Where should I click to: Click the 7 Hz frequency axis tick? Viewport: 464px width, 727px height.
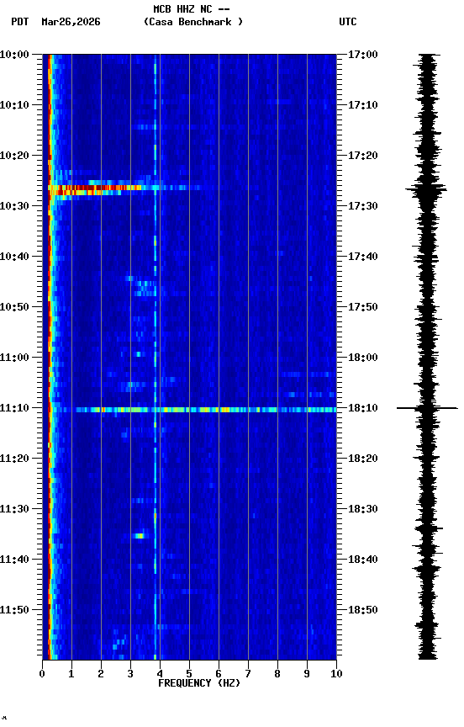(248, 674)
